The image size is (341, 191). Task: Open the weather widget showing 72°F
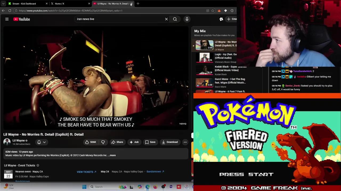[9, 186]
